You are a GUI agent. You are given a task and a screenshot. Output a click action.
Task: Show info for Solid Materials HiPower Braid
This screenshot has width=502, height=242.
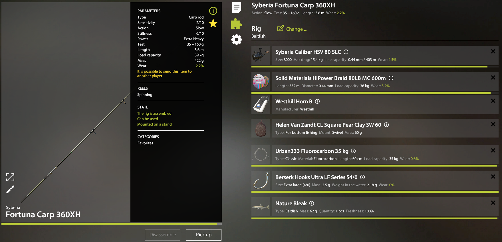pos(391,78)
